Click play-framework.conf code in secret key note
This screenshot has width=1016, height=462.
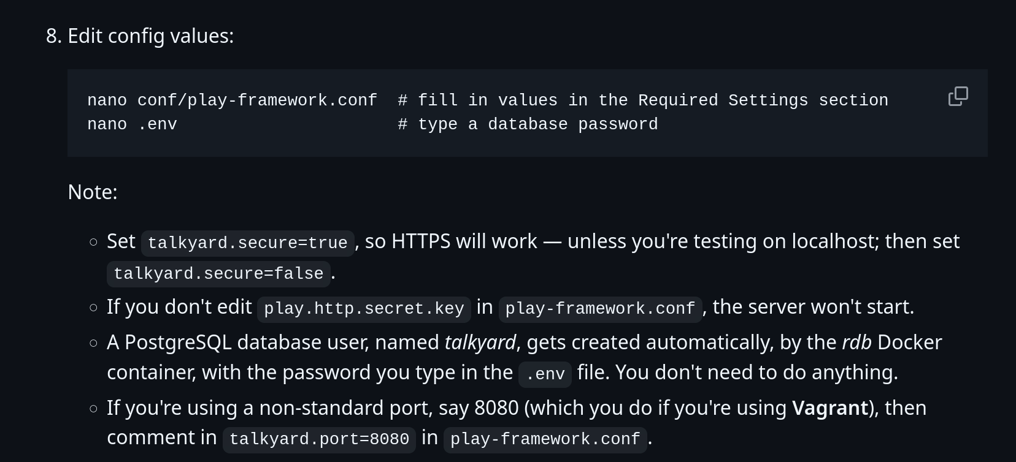(600, 309)
